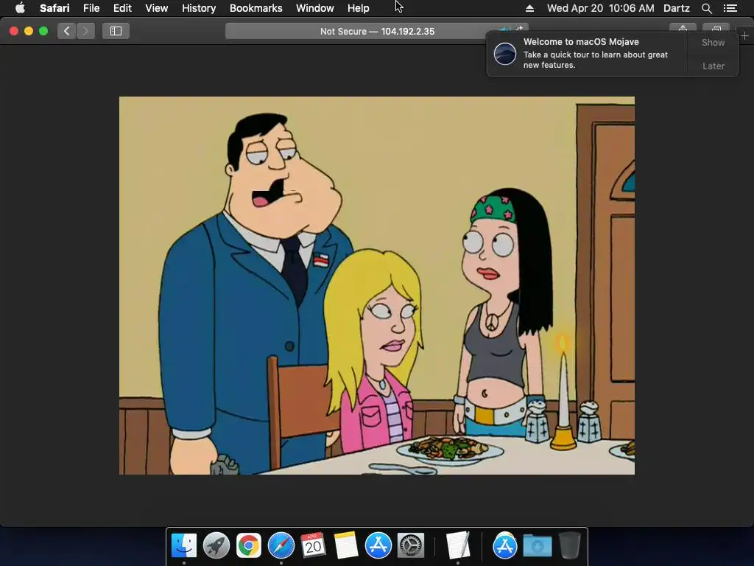Click the date and time in menu bar
This screenshot has height=566, width=754.
[601, 8]
